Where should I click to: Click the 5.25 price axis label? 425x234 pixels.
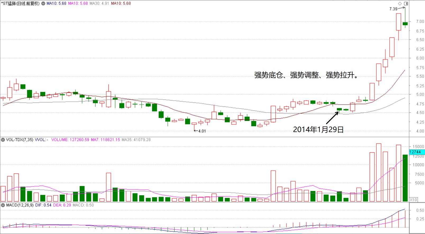click(x=420, y=86)
